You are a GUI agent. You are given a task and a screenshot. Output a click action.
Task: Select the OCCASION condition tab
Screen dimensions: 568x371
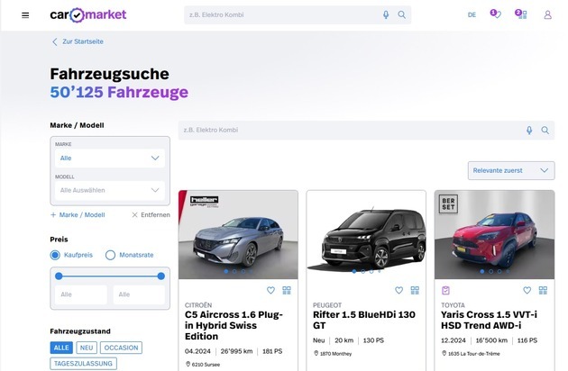[121, 348]
